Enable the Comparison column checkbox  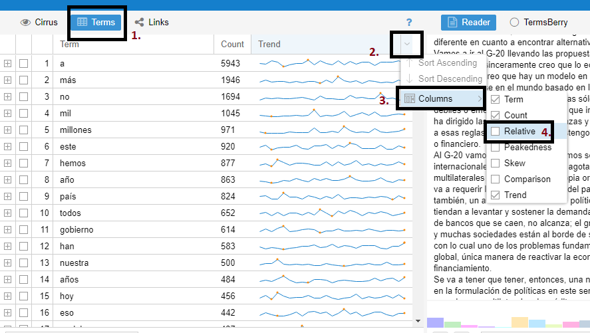pos(495,179)
